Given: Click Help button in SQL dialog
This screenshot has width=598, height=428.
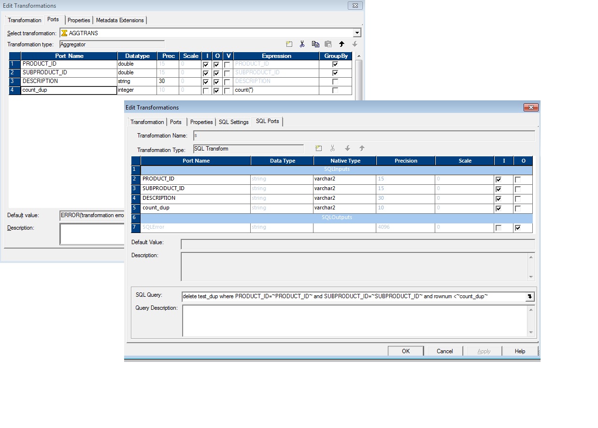Looking at the screenshot, I should 520,351.
